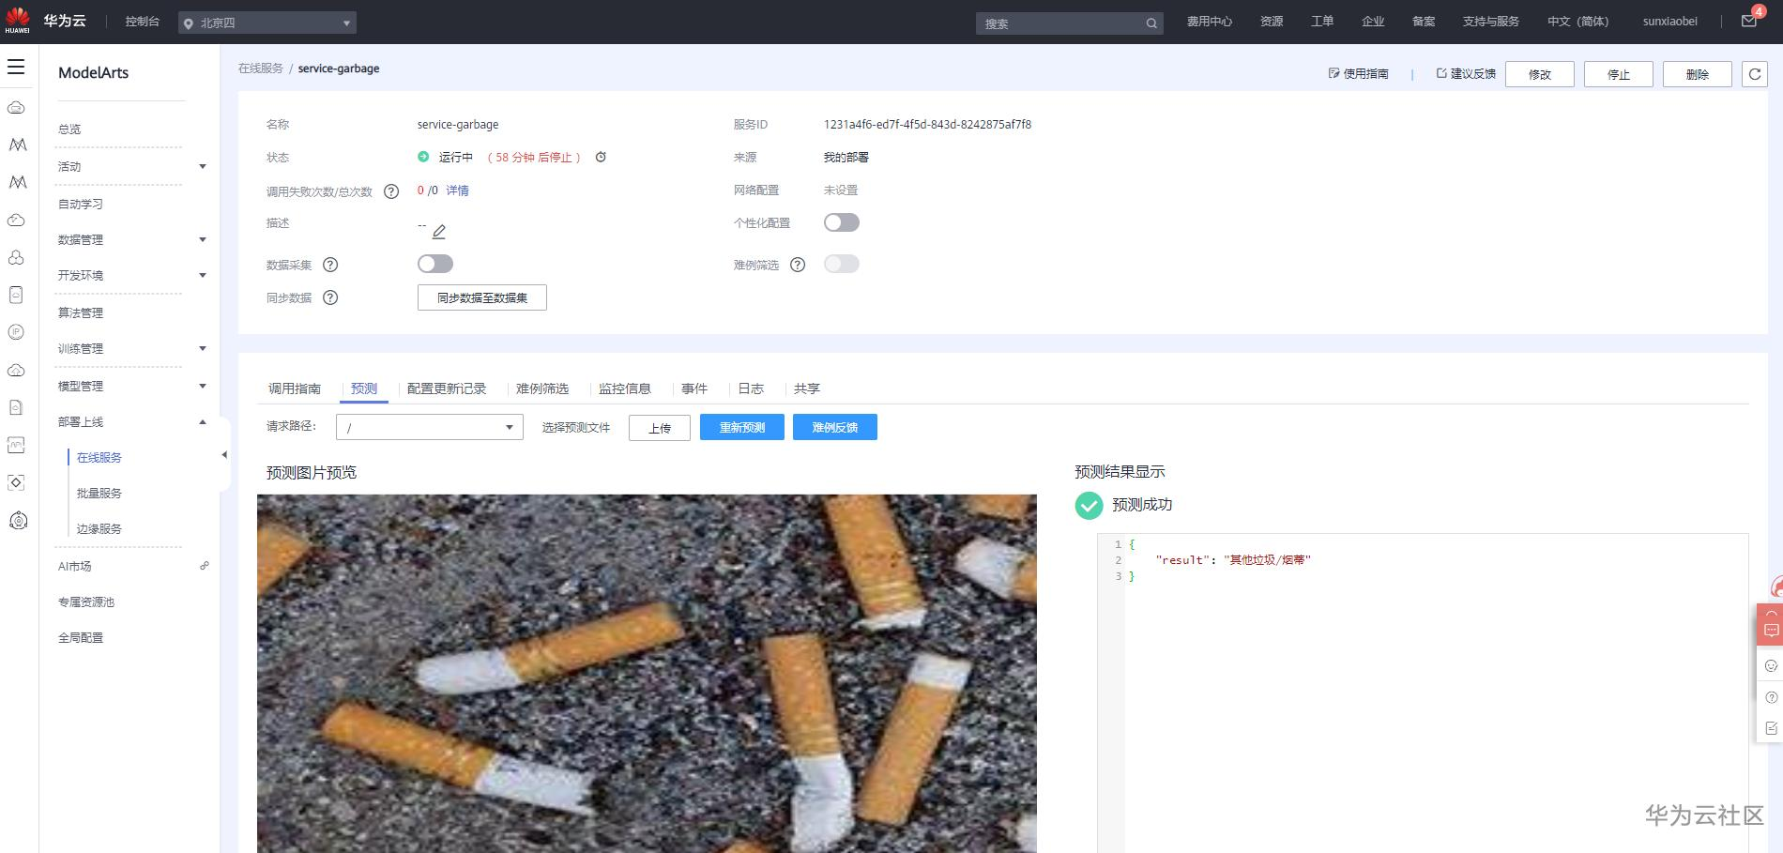Open user account sunxiaobei
This screenshot has height=853, width=1783.
[1669, 22]
